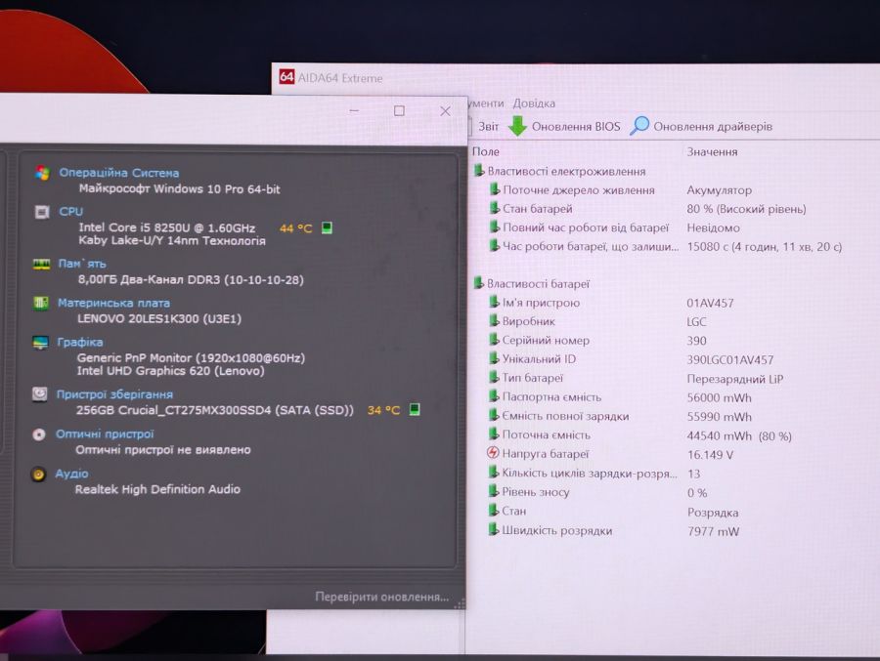Open the Графіка section link
Viewport: 880px width, 661px height.
coord(80,342)
